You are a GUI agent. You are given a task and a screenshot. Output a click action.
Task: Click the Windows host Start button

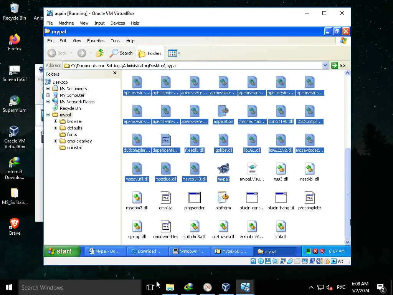(9, 287)
